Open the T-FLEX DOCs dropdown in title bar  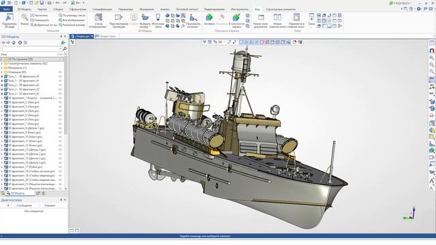click(x=401, y=3)
